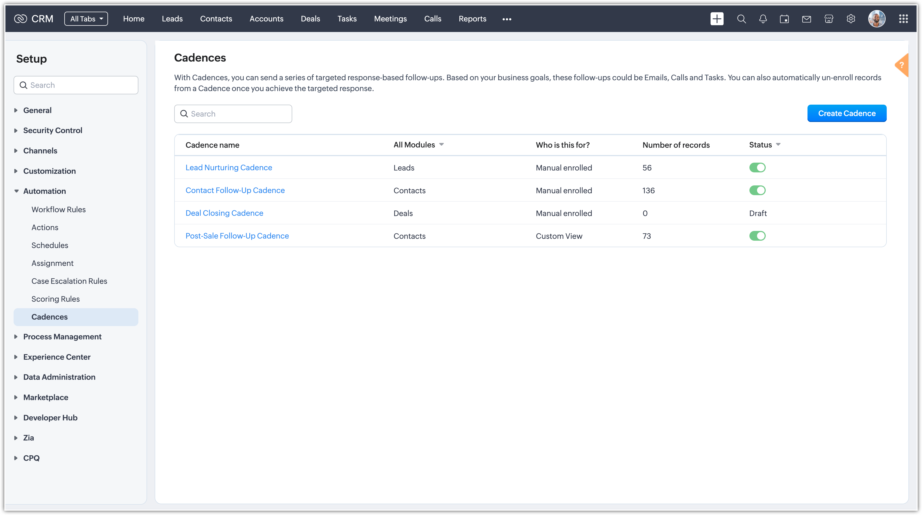The height and width of the screenshot is (515, 922).
Task: Click the orange help question-mark tab
Action: click(902, 65)
